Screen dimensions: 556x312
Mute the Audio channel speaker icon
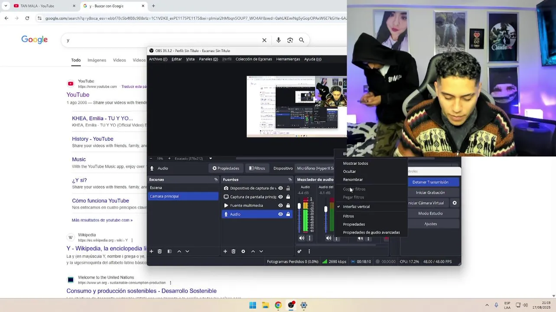click(x=302, y=238)
